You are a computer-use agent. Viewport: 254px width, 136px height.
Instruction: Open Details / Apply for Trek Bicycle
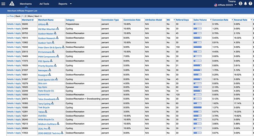pyautogui.click(x=14, y=108)
